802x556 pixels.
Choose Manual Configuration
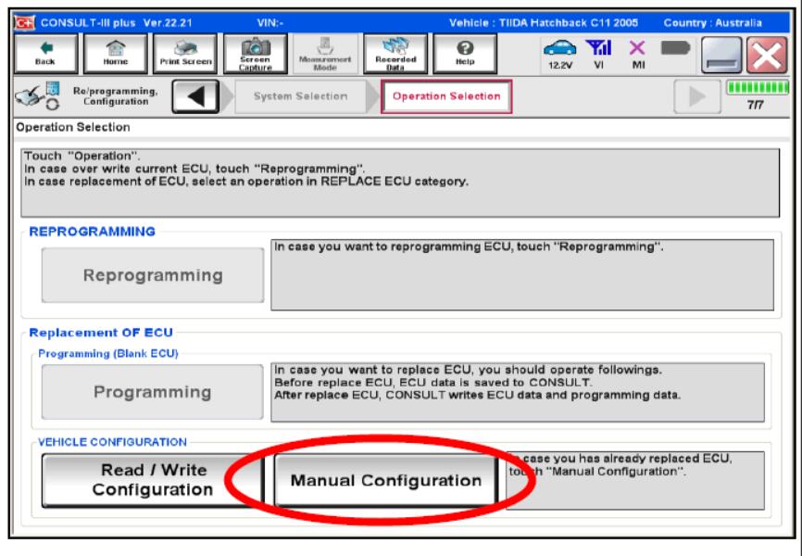(385, 480)
